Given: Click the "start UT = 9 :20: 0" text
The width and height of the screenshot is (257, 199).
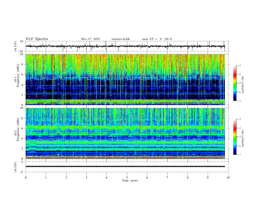Looking at the screenshot, I should point(157,39).
